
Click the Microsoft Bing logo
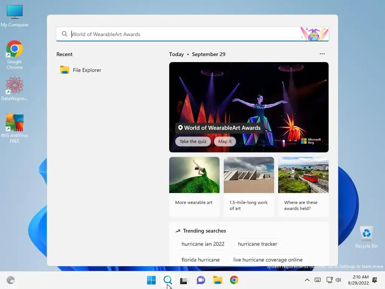pos(311,141)
